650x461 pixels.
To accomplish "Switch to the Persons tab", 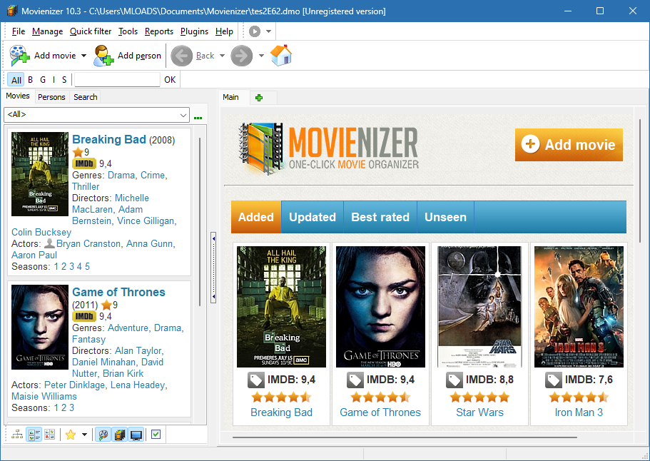I will point(51,97).
